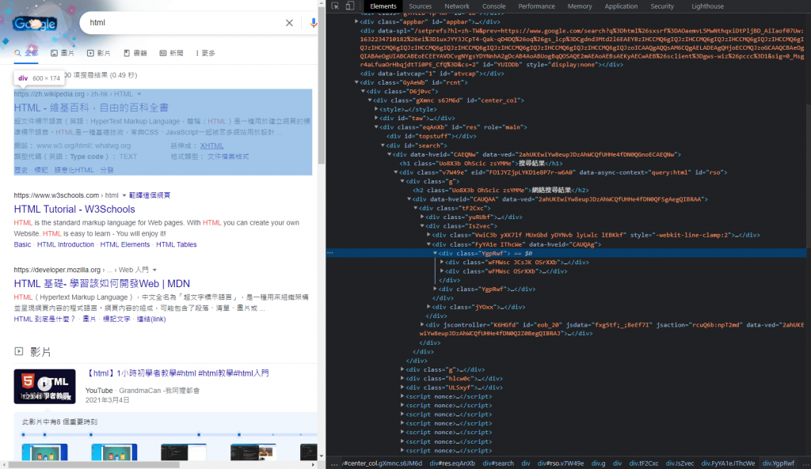Open HTML 基礎 MDN result link
811x469 pixels.
coord(102,284)
